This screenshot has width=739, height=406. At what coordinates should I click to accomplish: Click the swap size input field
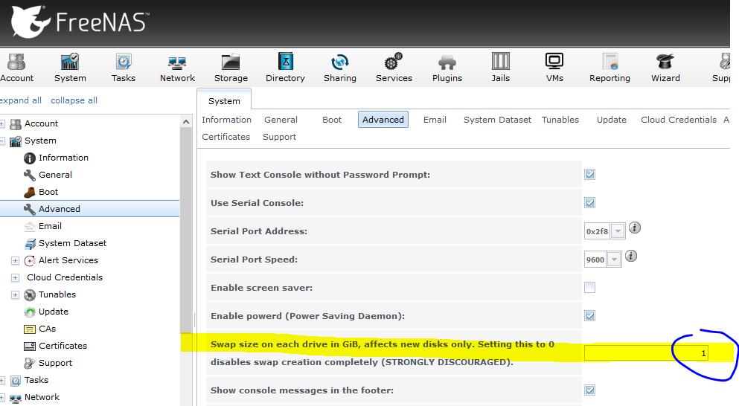(x=646, y=353)
